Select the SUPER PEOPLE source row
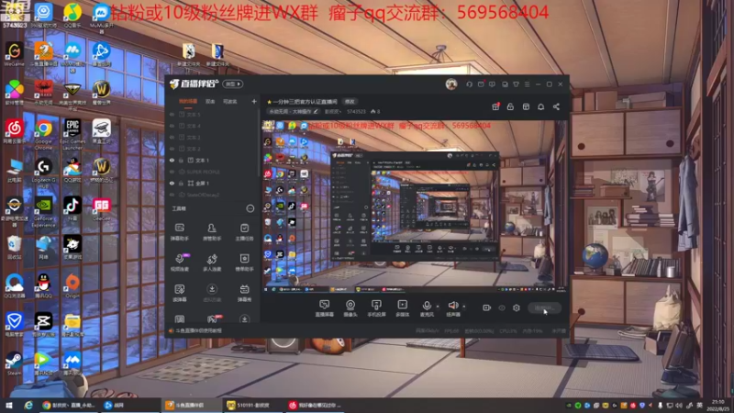 click(213, 172)
